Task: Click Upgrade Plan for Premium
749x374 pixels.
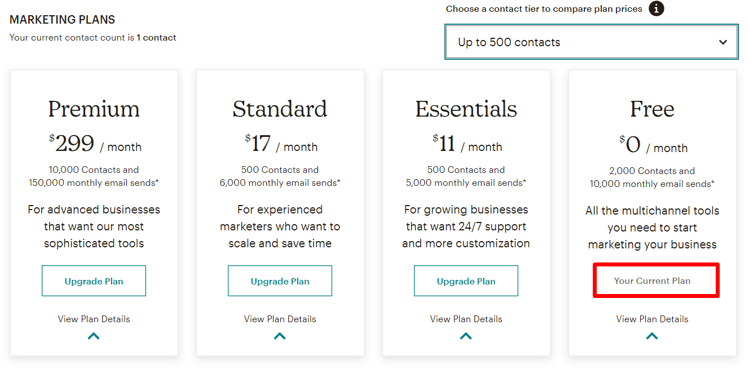Action: pos(94,281)
